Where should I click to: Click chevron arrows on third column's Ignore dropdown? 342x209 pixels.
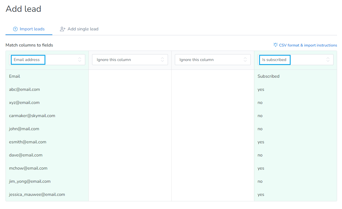click(245, 60)
